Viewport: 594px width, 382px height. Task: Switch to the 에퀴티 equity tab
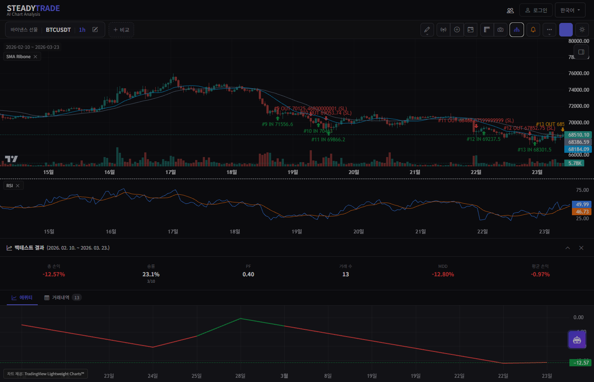point(22,298)
